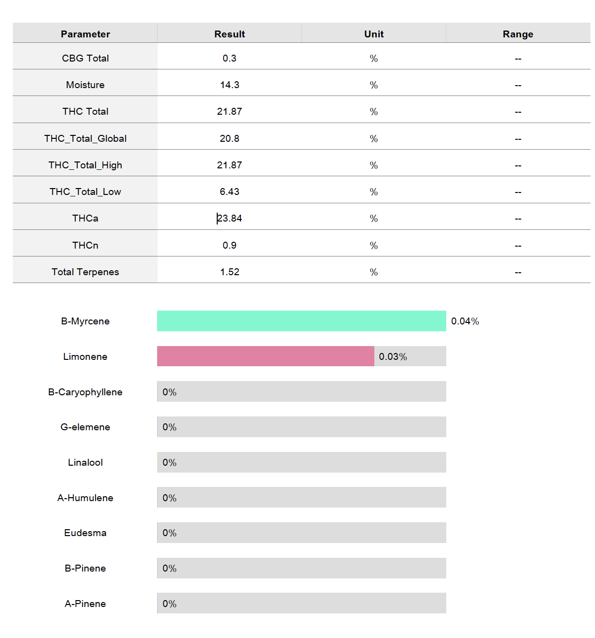The width and height of the screenshot is (595, 638).
Task: Select the THC_Total_Low value 6.43
Action: (230, 191)
